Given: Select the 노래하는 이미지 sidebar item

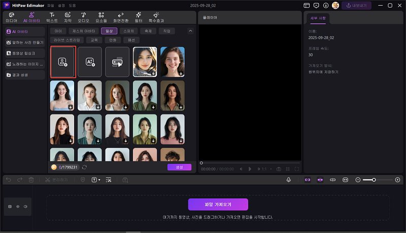Looking at the screenshot, I should 25,64.
